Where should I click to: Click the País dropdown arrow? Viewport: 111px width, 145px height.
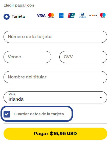pos(101,97)
